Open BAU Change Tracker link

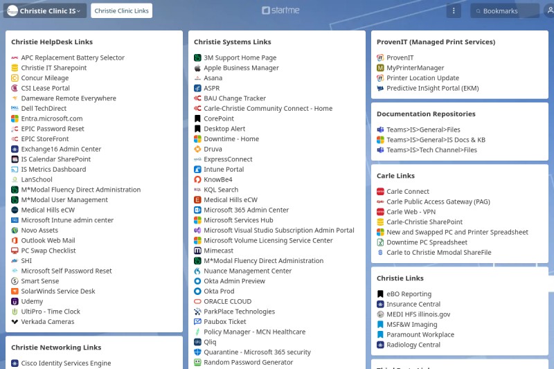pyautogui.click(x=235, y=98)
